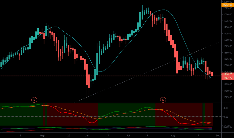Click the 2050.00 price axis label
Viewport: 234px width, 138px height.
[x=228, y=2]
